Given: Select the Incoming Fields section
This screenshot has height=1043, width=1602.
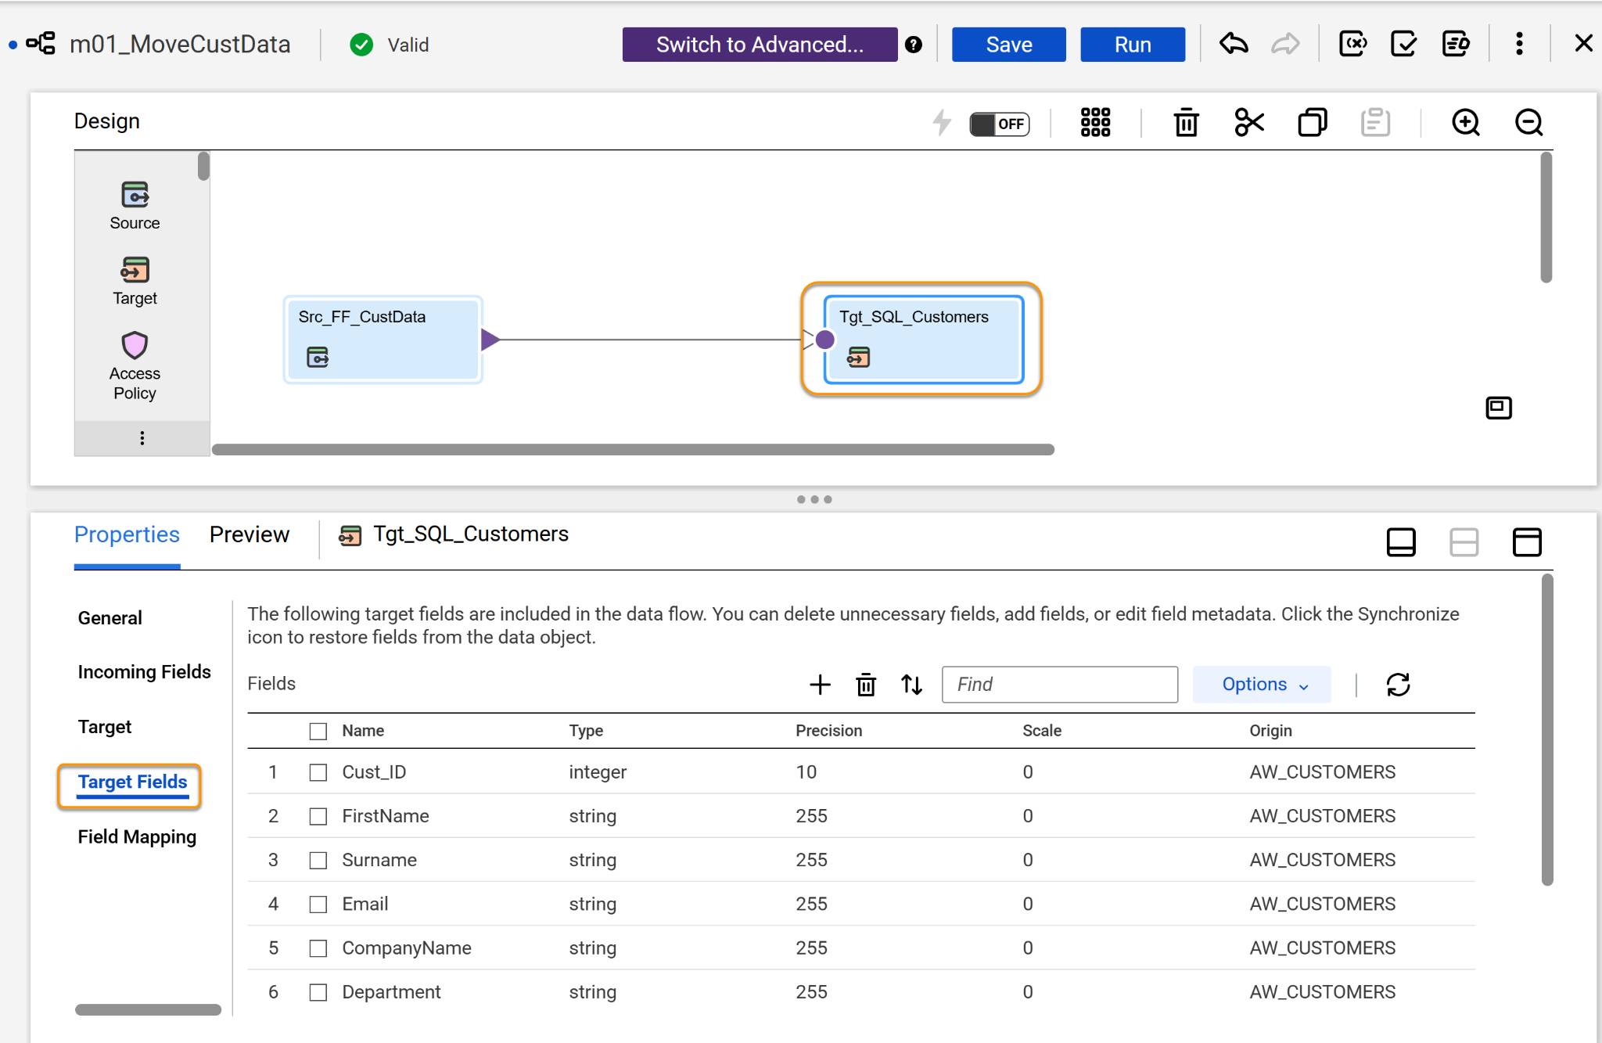Looking at the screenshot, I should (x=145, y=672).
